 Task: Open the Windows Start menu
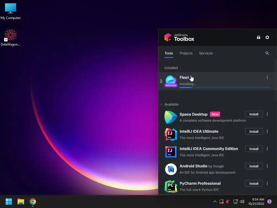(x=9, y=201)
